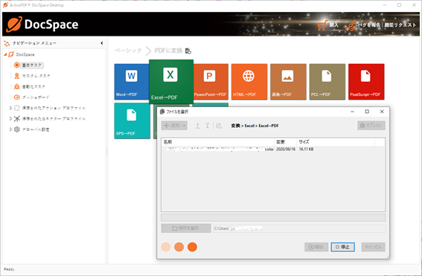Screen dimensions: 422x276
Task: Click the PDFに変換 breadcrumb text
Action: [x=168, y=51]
